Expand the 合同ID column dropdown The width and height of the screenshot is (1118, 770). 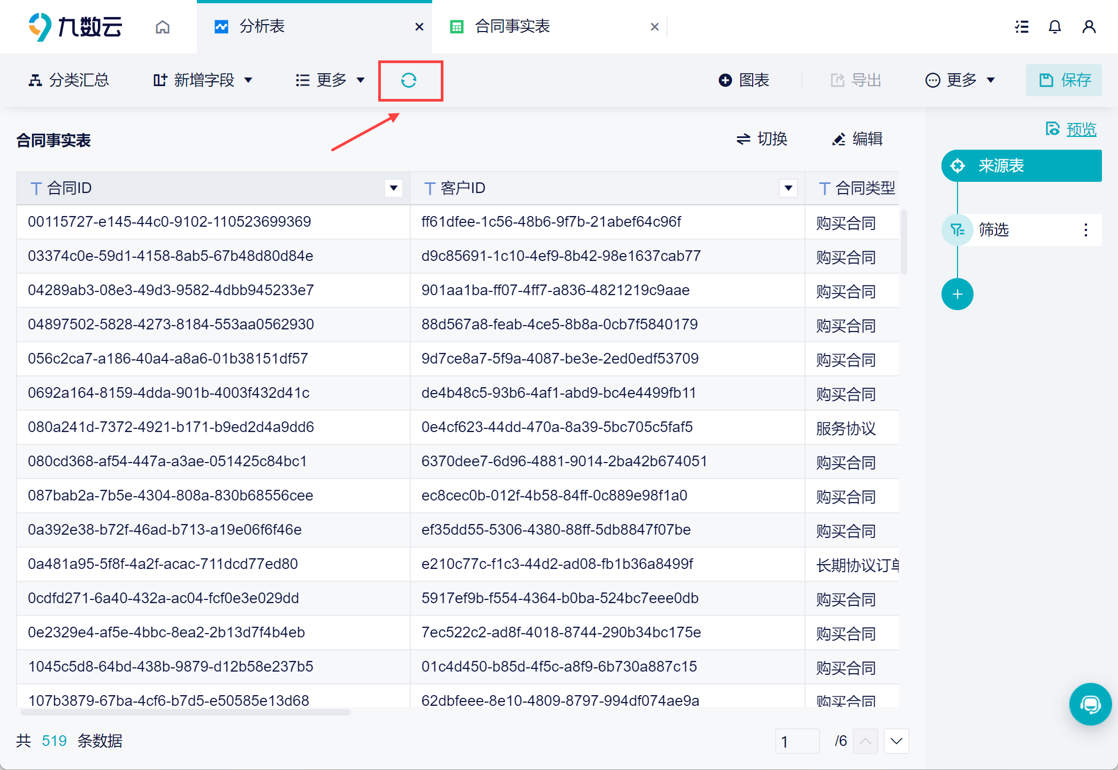click(x=394, y=188)
